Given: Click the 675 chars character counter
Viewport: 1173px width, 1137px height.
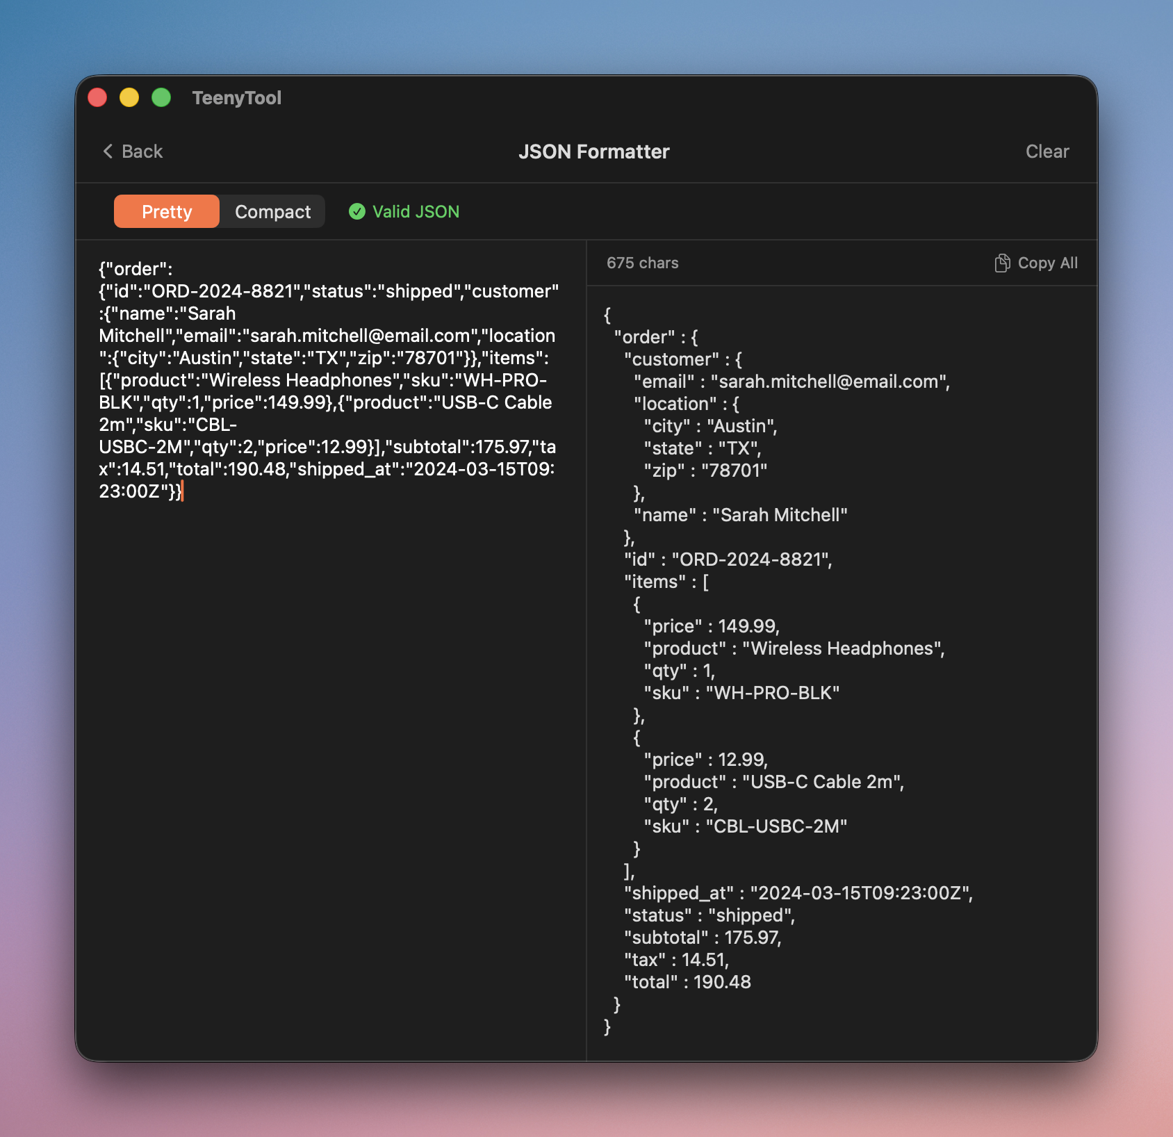Looking at the screenshot, I should (x=643, y=263).
